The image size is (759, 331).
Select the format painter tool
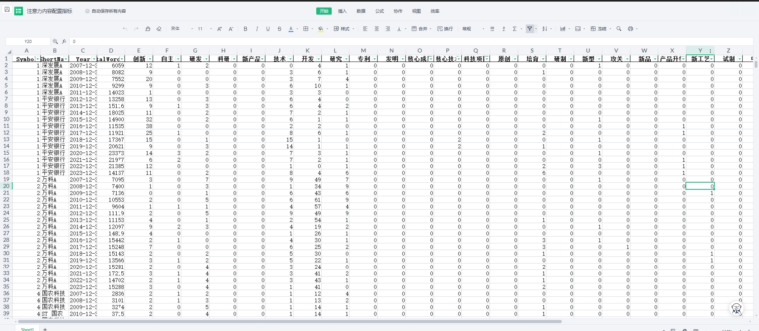(148, 29)
